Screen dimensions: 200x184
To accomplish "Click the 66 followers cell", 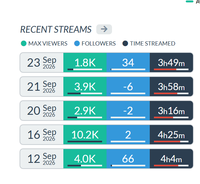I will (128, 159).
